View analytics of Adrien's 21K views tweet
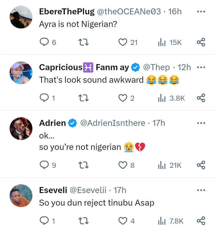This screenshot has width=216, height=229. pos(162,165)
